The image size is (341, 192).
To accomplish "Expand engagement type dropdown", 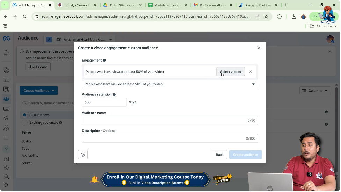I will pos(170,84).
